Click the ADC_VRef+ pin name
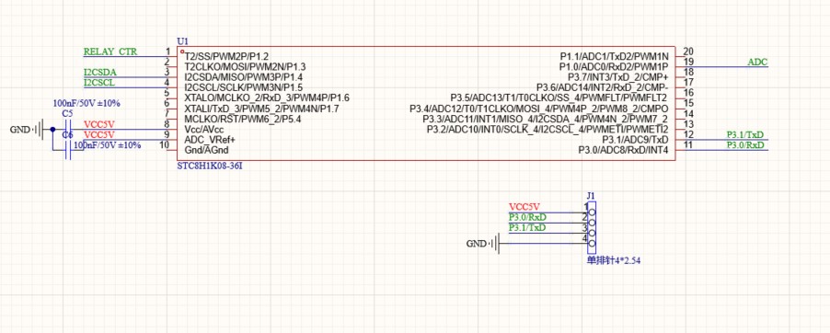 pyautogui.click(x=210, y=140)
